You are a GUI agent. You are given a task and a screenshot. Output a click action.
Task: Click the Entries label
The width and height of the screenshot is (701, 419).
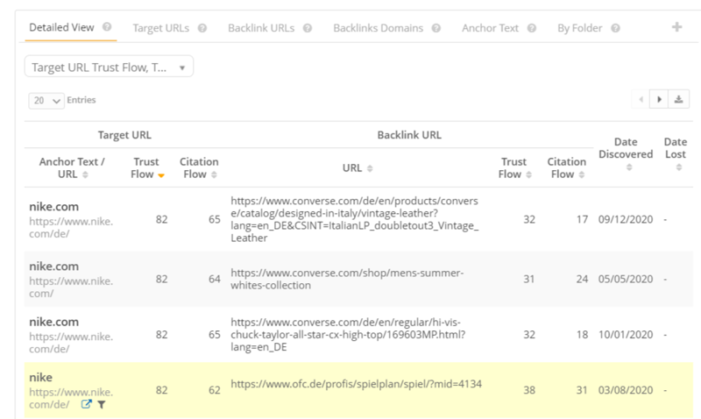coord(81,100)
